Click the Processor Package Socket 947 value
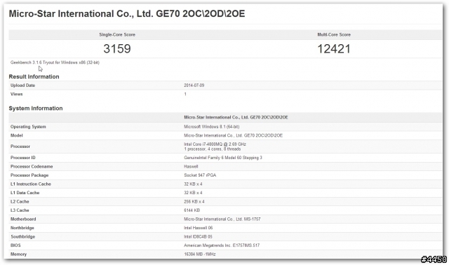Viewport: 449px width, 265px height. (200, 175)
